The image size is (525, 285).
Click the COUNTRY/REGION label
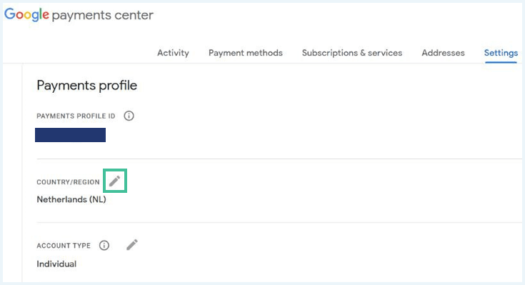click(x=69, y=182)
